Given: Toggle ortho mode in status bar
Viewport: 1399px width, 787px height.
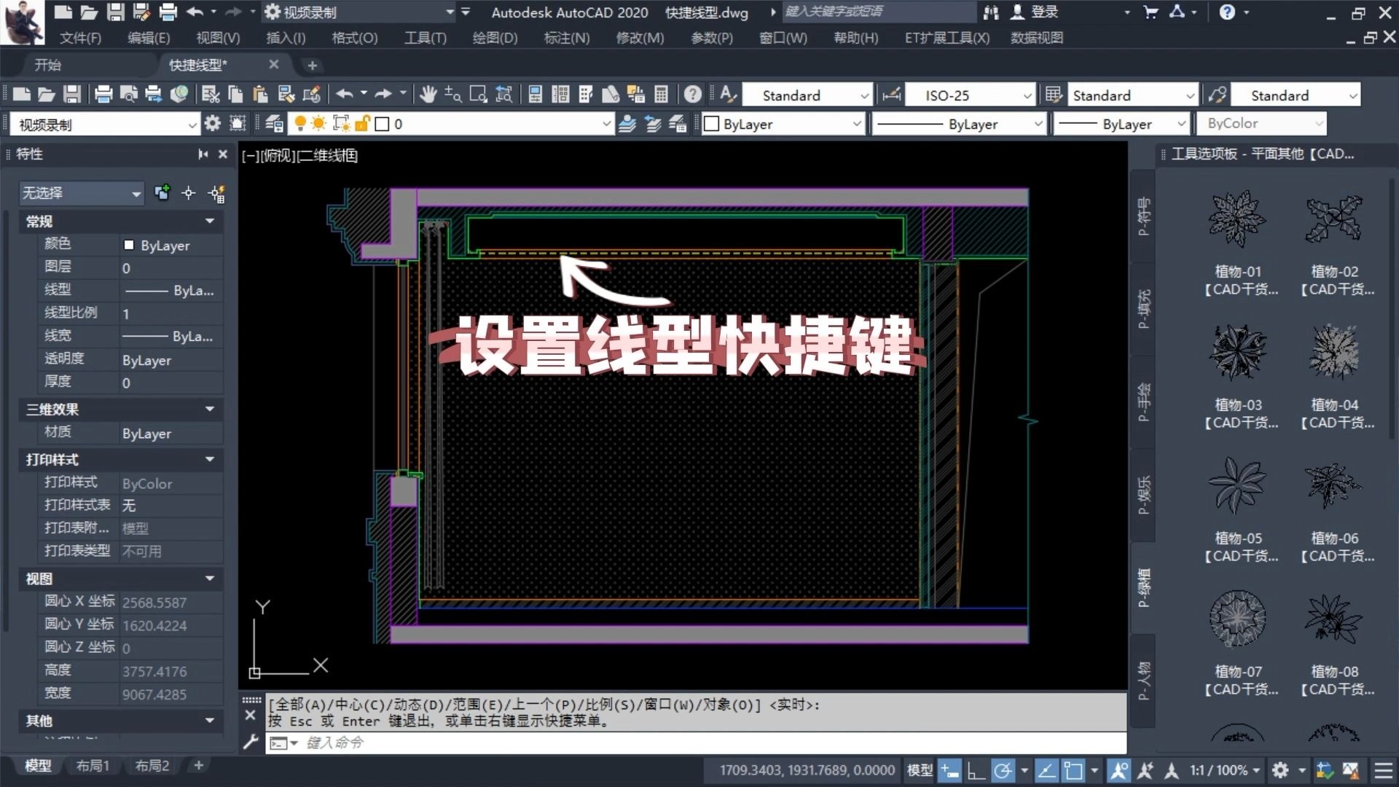Looking at the screenshot, I should pyautogui.click(x=976, y=770).
